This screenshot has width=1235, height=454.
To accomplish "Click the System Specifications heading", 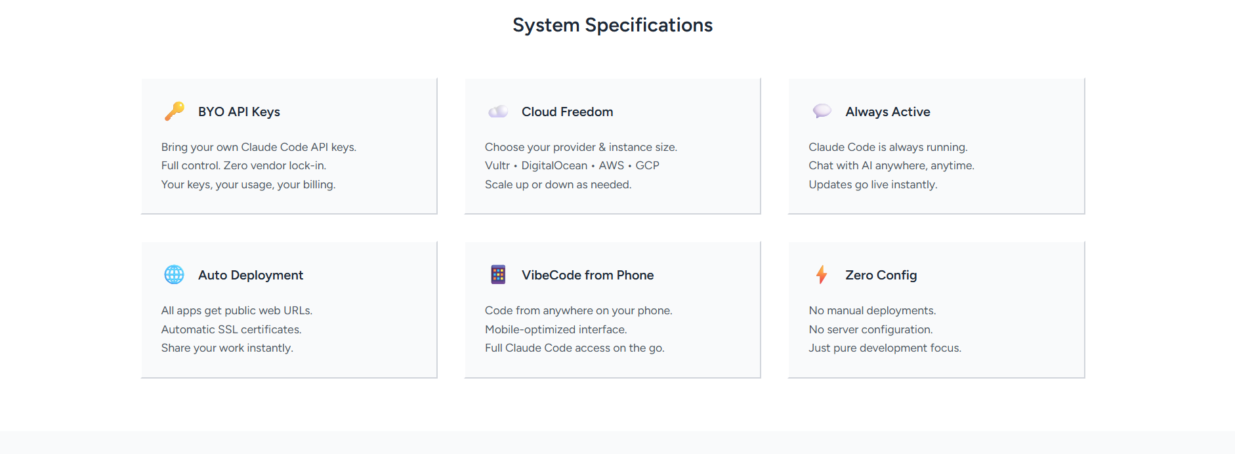I will tap(612, 25).
